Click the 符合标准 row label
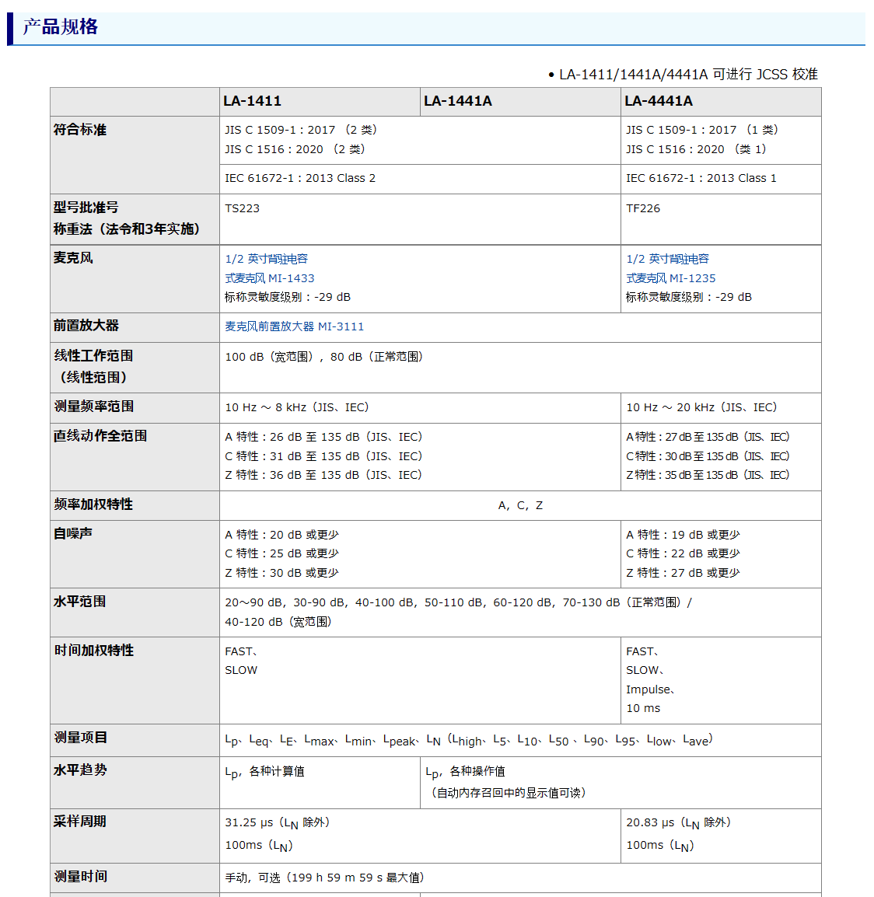874x897 pixels. pyautogui.click(x=80, y=130)
